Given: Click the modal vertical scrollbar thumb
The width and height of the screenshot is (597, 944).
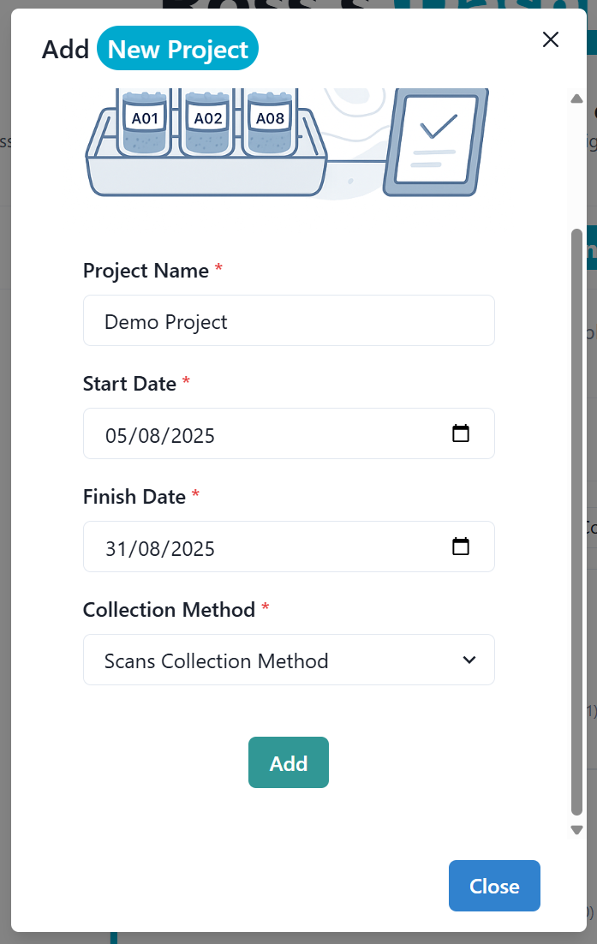Looking at the screenshot, I should point(576,522).
